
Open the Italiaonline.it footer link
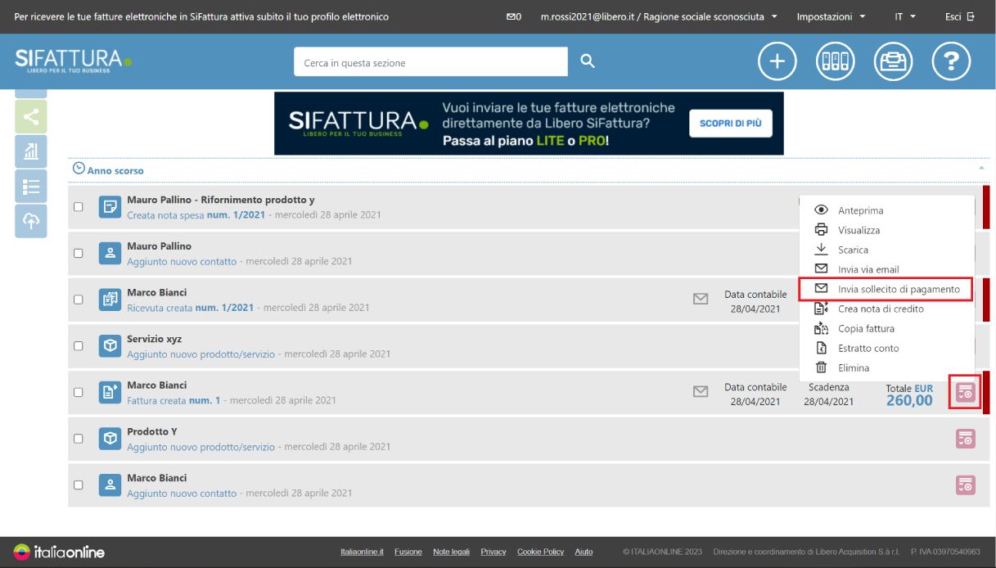click(x=362, y=552)
